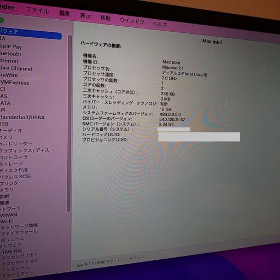The width and height of the screenshot is (280, 280).
Task: Select インストール in the sidebar
Action: tap(15, 269)
